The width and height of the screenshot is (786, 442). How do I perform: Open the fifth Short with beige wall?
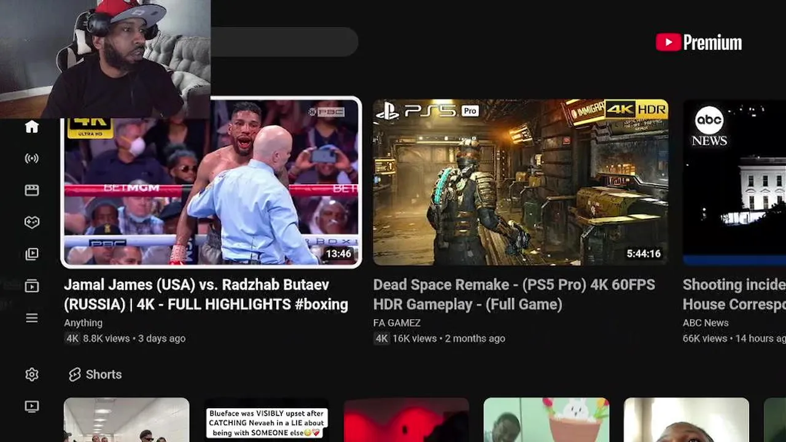(x=687, y=420)
